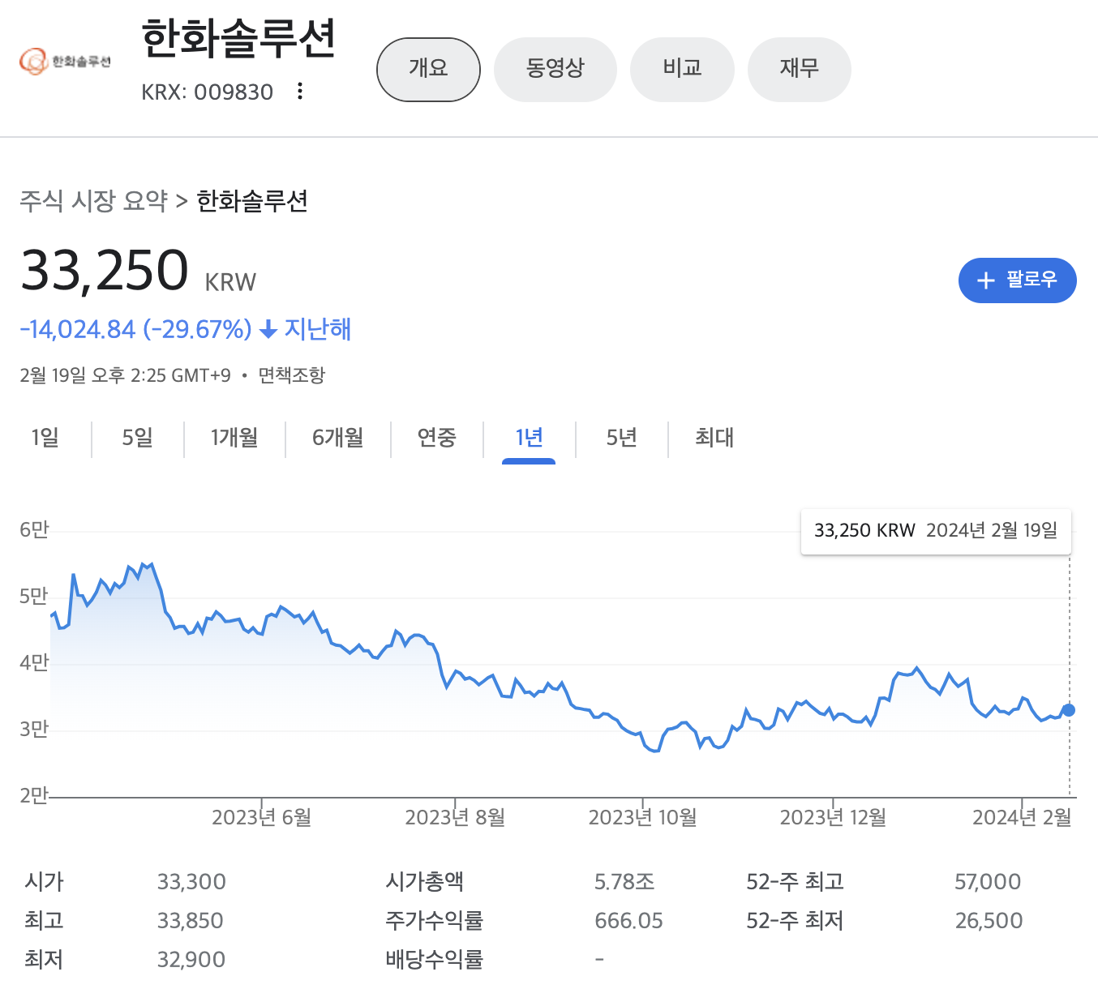
Task: Select the 최대 time range
Action: (x=714, y=438)
